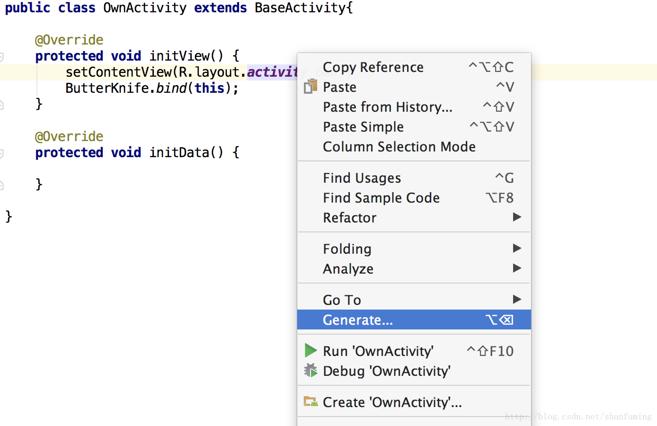Click the Create configuration icon
The width and height of the screenshot is (657, 426).
click(311, 402)
